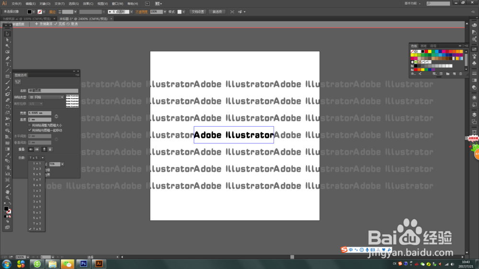Set overlap right in front
This screenshot has height=269, width=479.
[37, 149]
